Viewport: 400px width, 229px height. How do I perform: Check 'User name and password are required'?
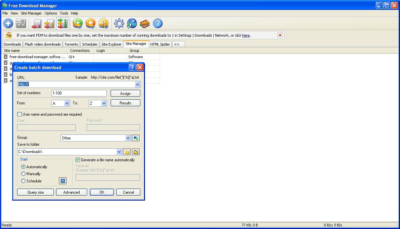(19, 114)
